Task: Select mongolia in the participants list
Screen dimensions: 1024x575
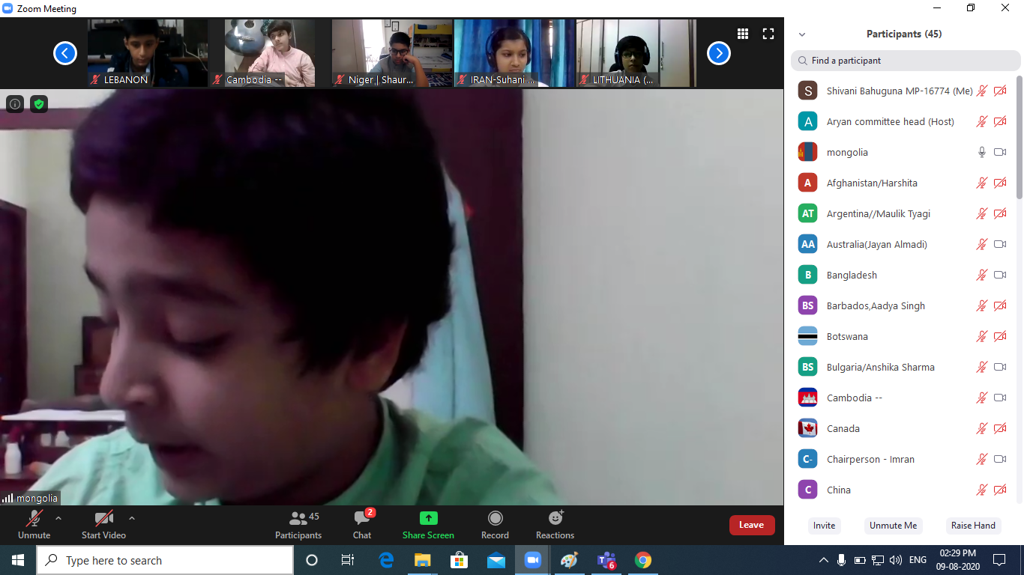Action: point(847,153)
